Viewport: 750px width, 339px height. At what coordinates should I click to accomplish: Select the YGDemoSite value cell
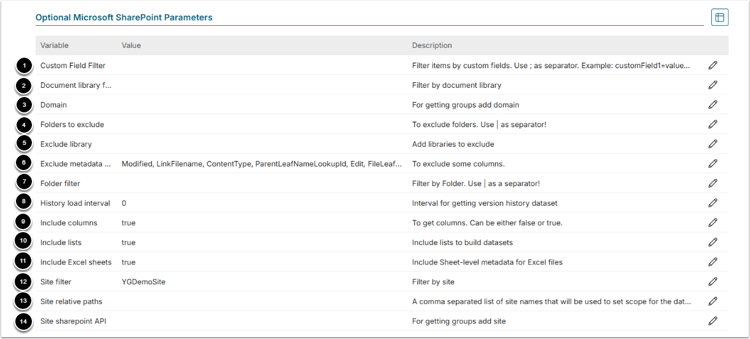pyautogui.click(x=144, y=282)
